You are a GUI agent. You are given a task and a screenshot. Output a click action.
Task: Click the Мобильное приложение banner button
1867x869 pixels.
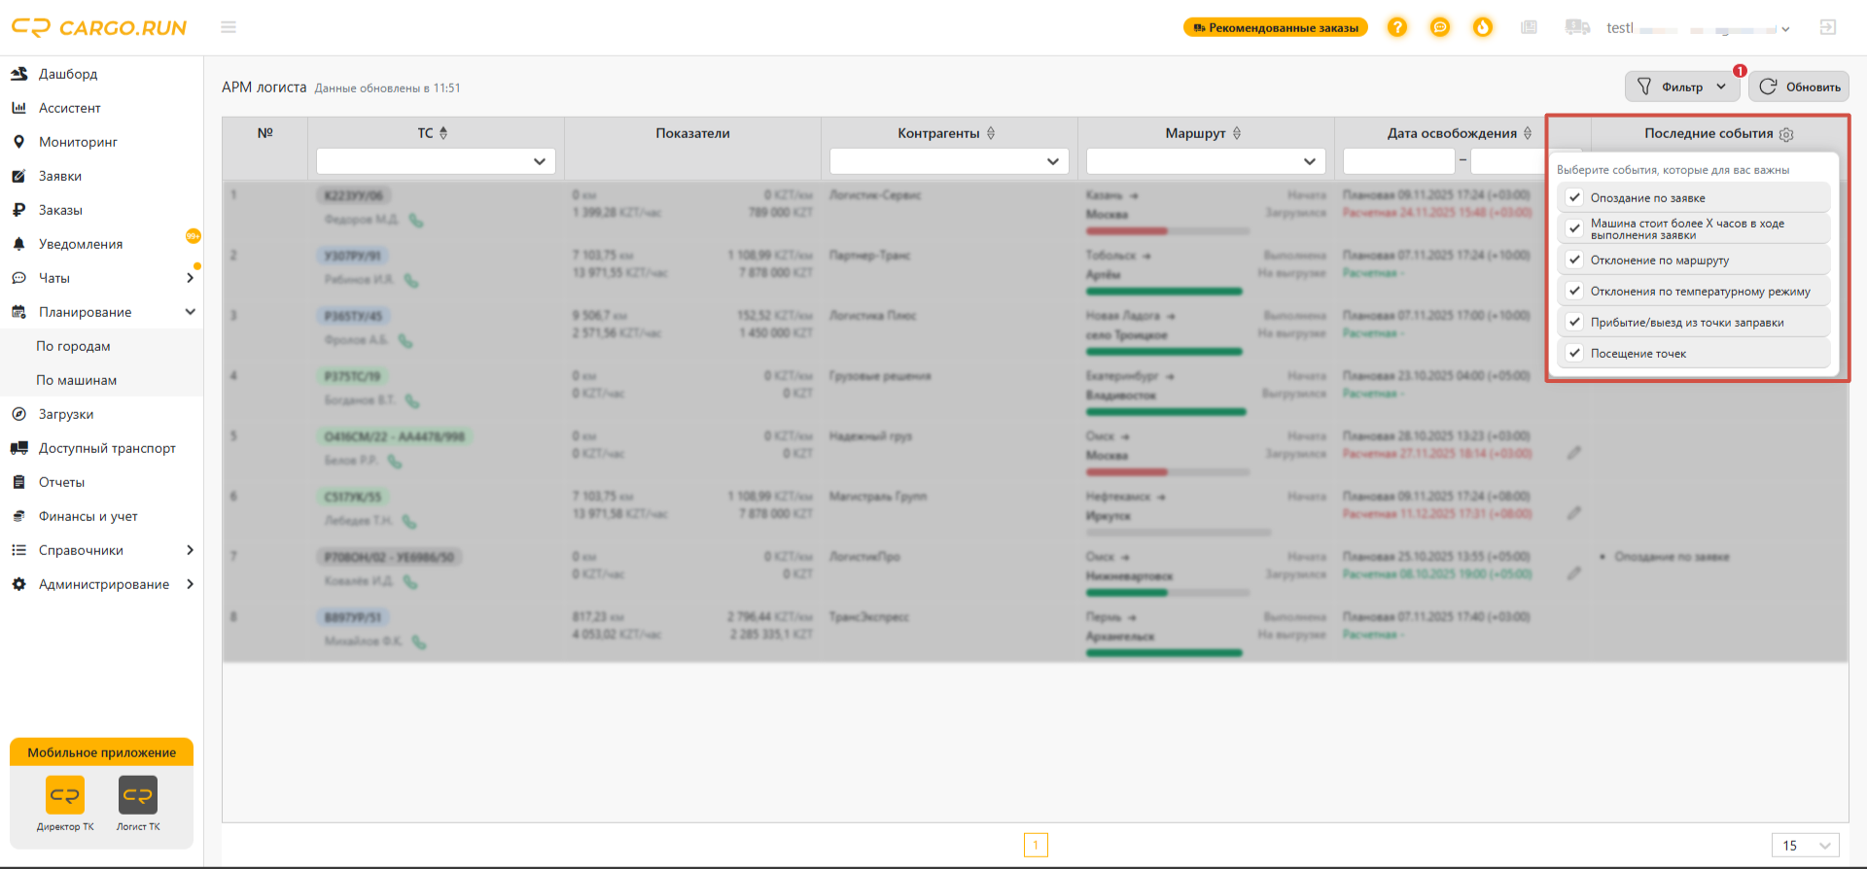102,752
